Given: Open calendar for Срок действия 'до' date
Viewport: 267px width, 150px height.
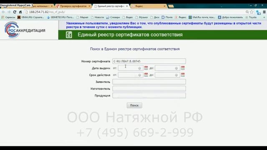Looking at the screenshot, I should click(183, 75).
